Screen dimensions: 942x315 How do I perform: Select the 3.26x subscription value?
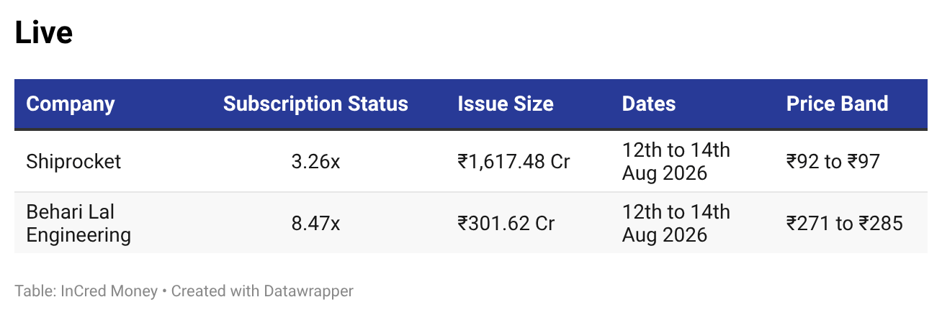click(x=315, y=162)
